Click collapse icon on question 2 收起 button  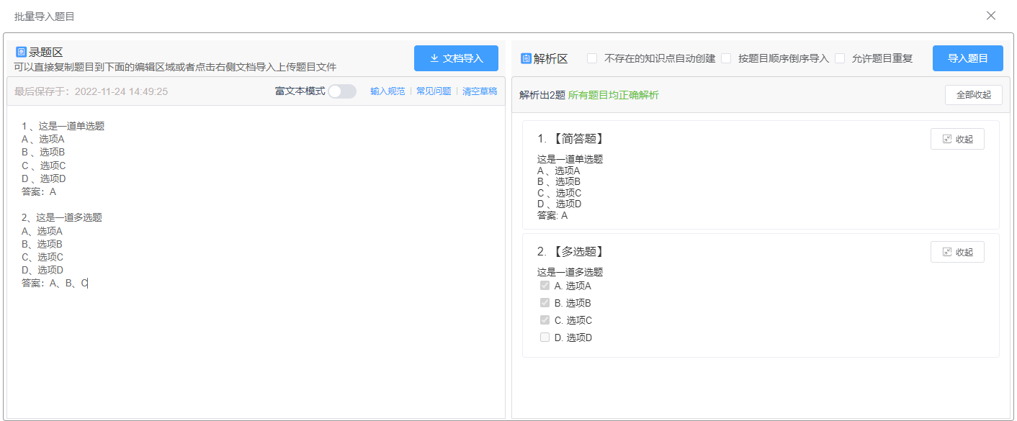point(946,252)
